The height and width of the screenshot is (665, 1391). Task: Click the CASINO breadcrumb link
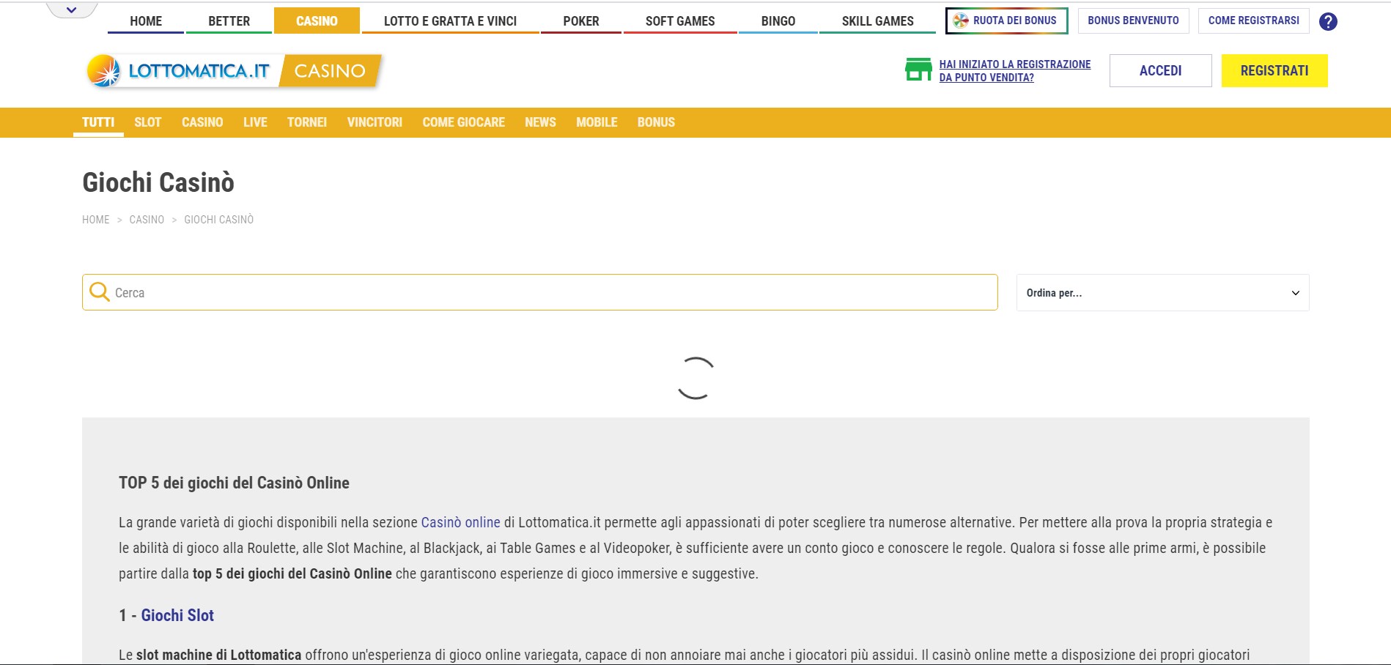point(147,220)
